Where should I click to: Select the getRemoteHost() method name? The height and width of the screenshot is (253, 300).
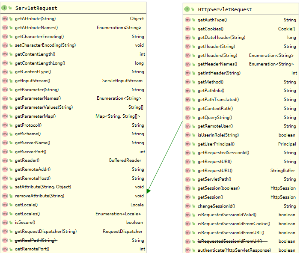(x=33, y=179)
